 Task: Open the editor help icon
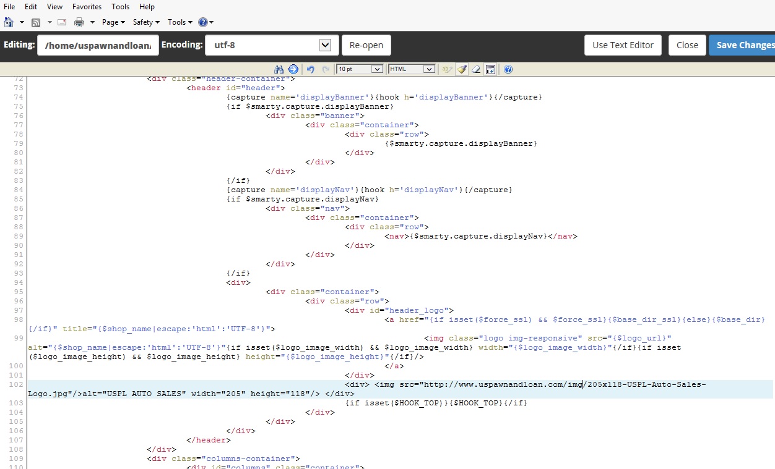coord(508,69)
